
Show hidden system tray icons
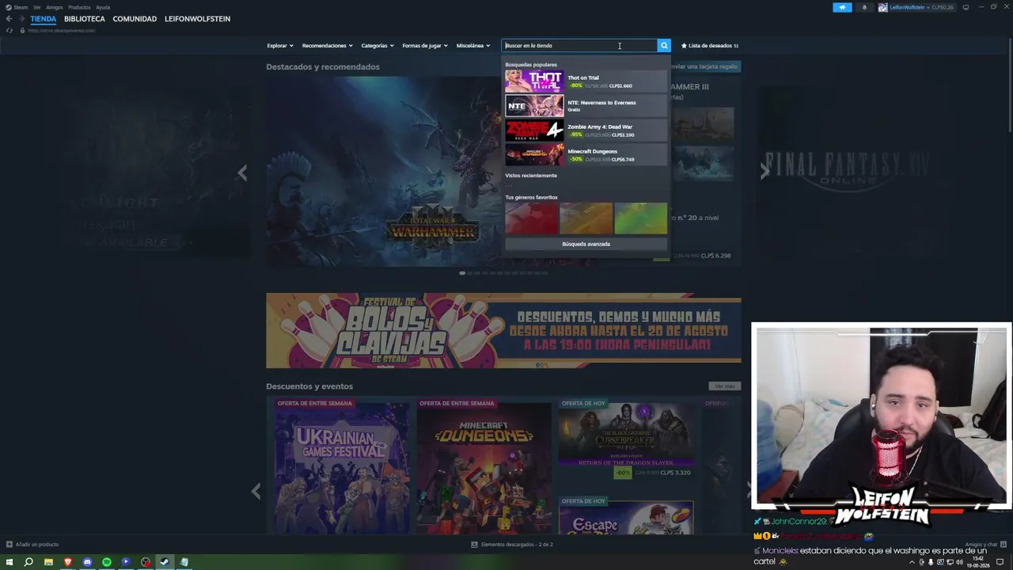coord(912,562)
